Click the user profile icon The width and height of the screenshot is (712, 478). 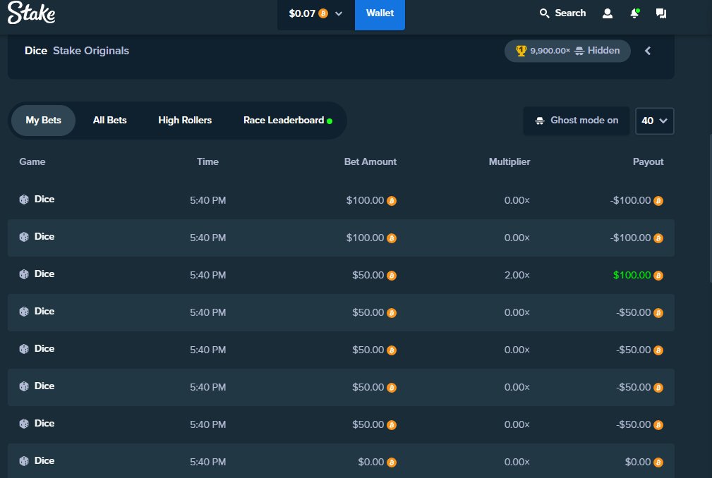607,13
